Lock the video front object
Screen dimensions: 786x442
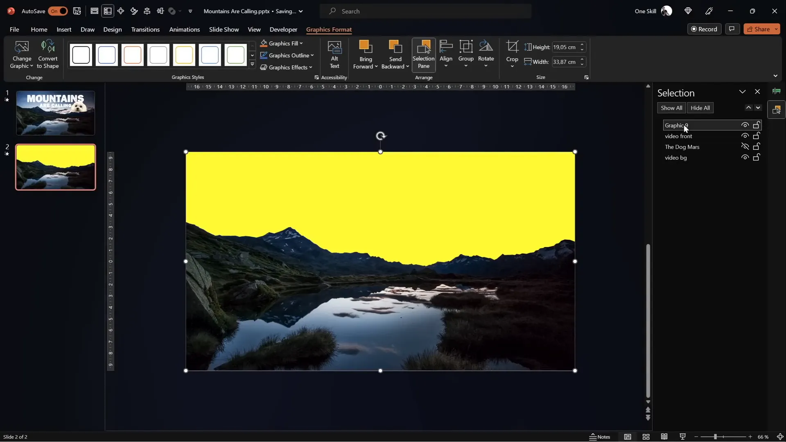pyautogui.click(x=757, y=136)
